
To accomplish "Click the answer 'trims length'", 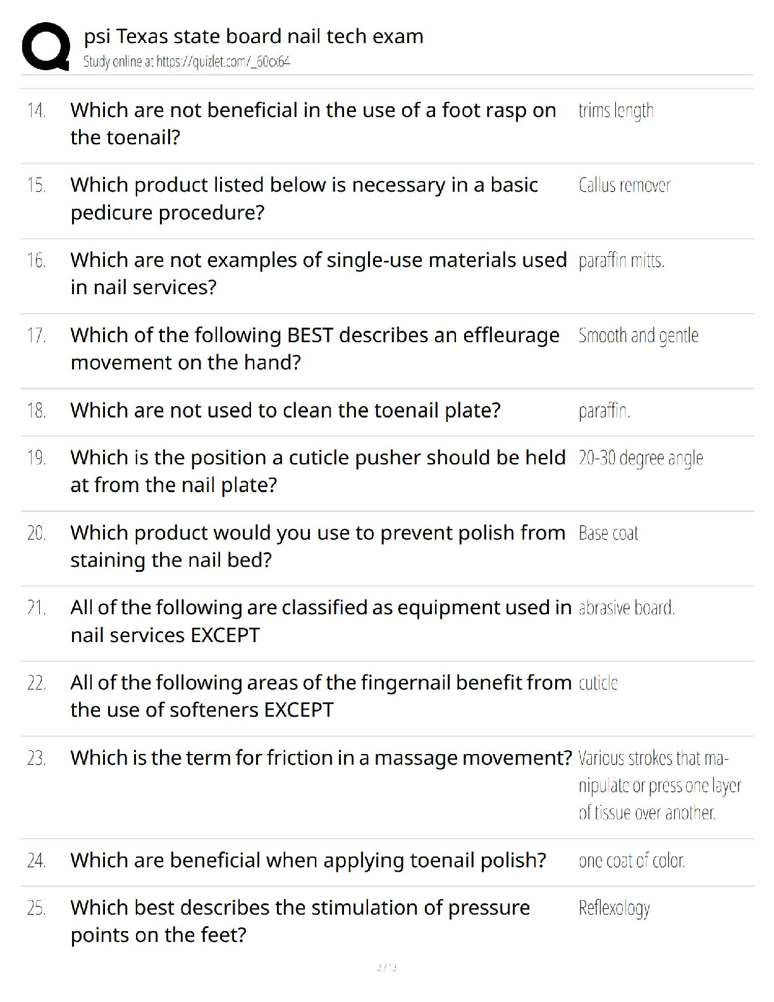I will pos(616,111).
